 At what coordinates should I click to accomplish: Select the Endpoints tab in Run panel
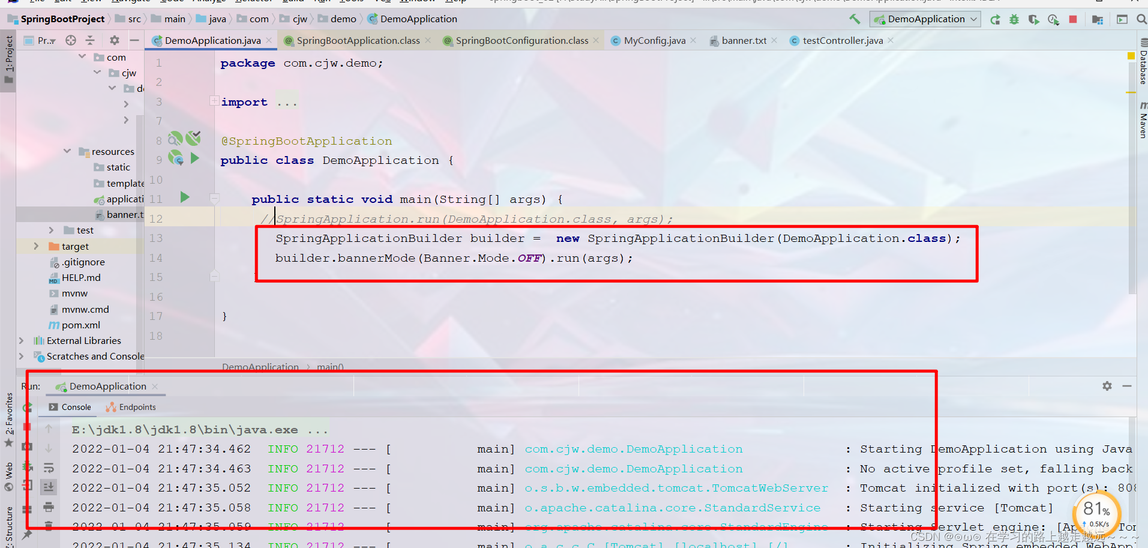pyautogui.click(x=131, y=407)
